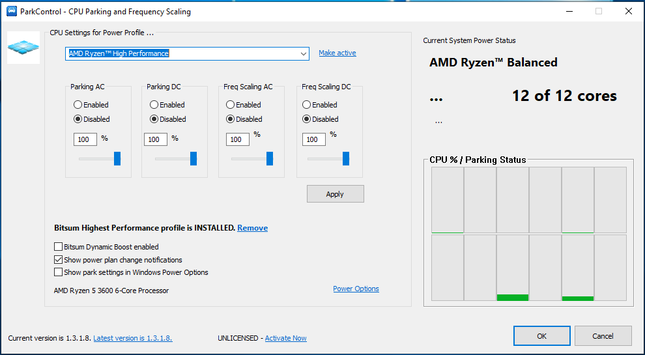Screen dimensions: 645x355
Task: Uncheck Show power plan change notifications
Action: (59, 260)
